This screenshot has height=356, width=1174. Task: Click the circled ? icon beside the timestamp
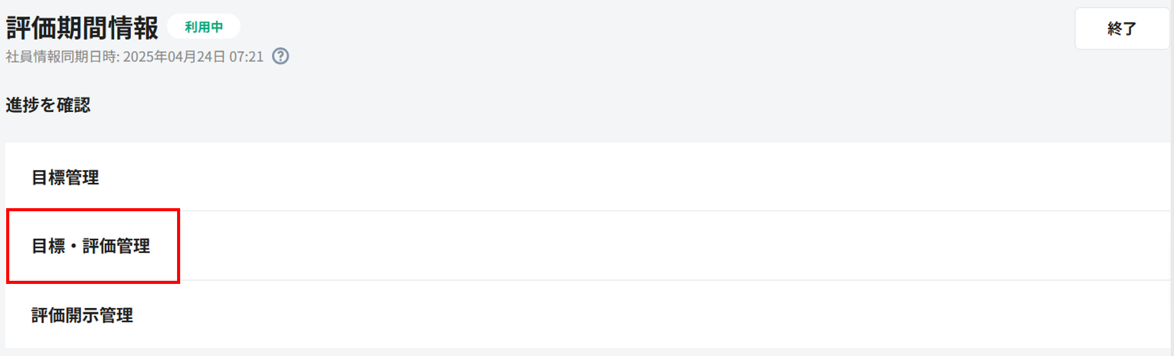281,56
